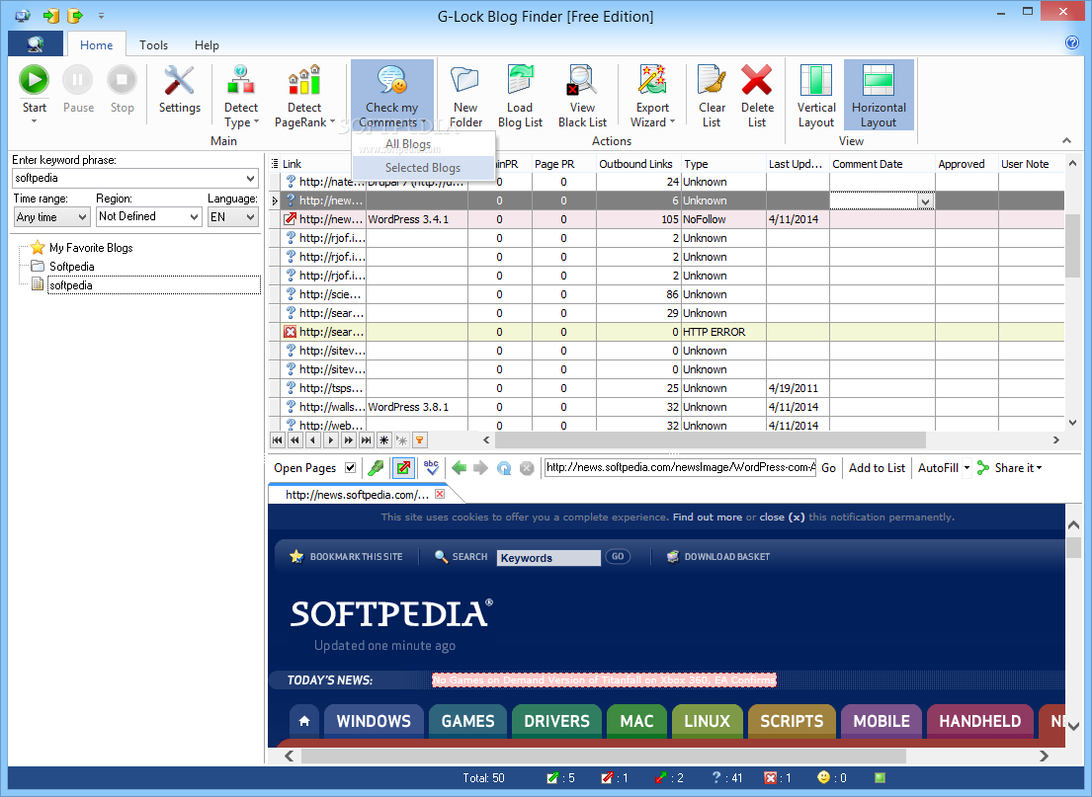
Task: Click the Stop button icon
Action: click(122, 79)
